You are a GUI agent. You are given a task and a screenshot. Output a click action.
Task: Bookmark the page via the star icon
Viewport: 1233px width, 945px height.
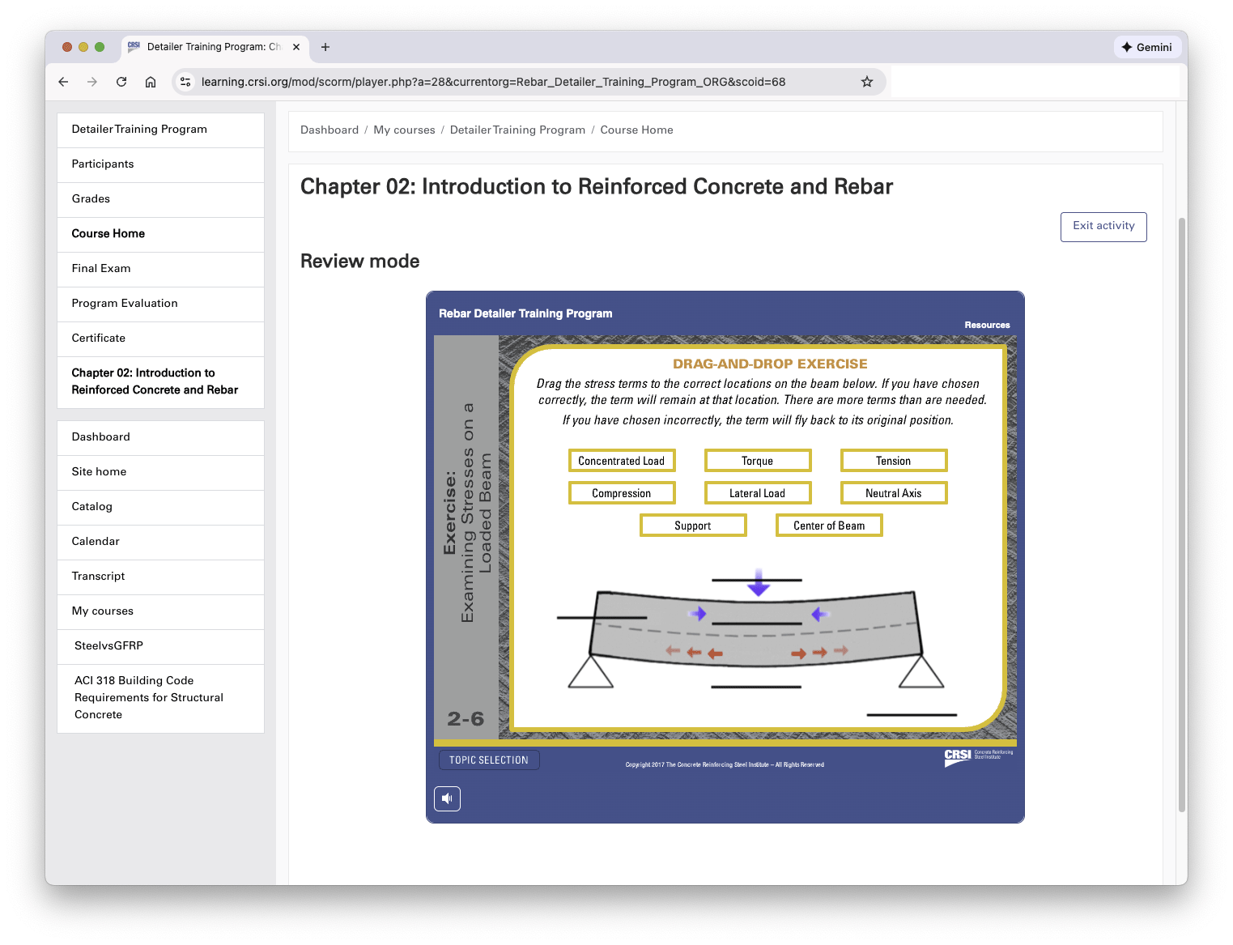[x=867, y=82]
